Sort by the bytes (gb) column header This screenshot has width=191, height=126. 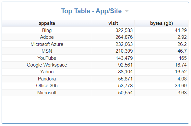161,23
